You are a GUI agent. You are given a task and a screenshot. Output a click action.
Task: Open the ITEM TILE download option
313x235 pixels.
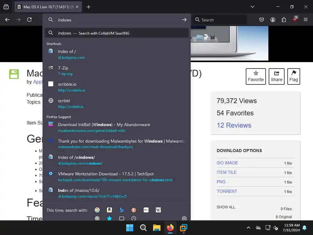[x=226, y=172]
